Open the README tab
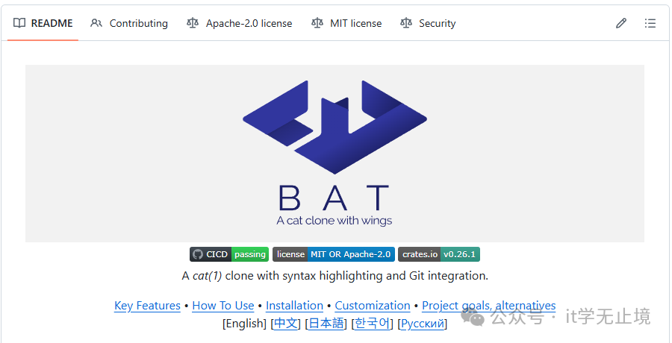The width and height of the screenshot is (672, 343). [43, 23]
